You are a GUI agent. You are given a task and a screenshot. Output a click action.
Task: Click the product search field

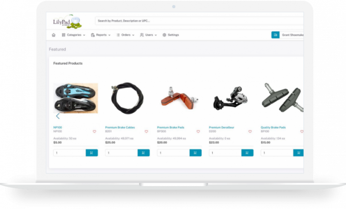(199, 21)
